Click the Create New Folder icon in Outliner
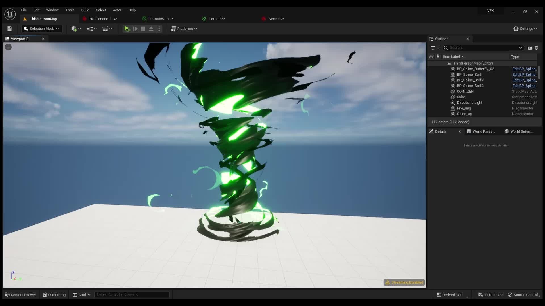Image resolution: width=545 pixels, height=306 pixels. pos(530,48)
